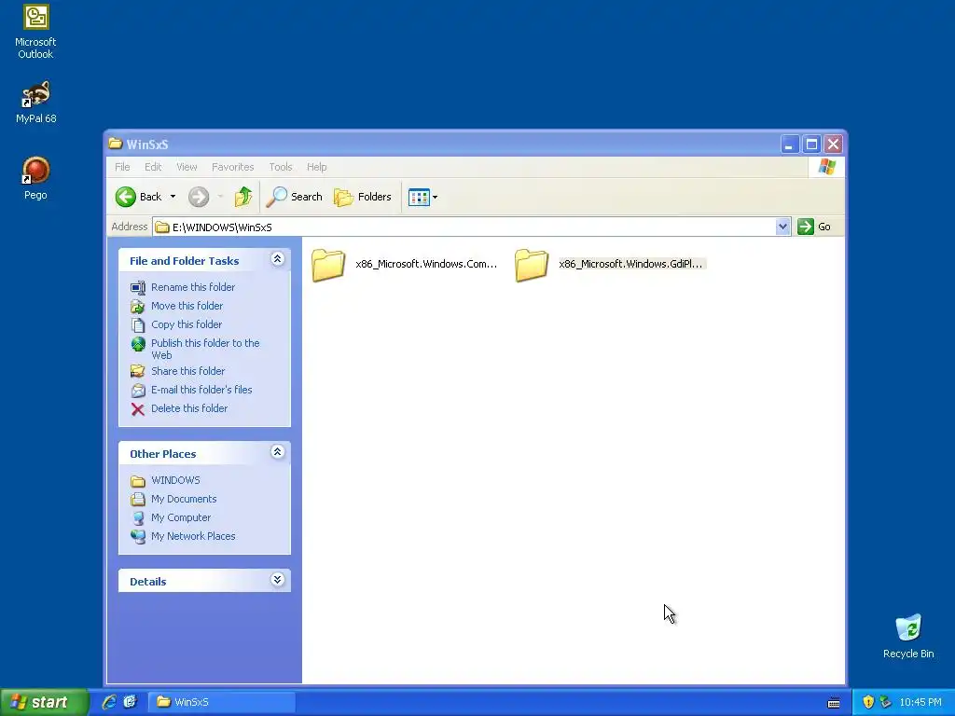This screenshot has height=716, width=955.
Task: Click the network connection tray icon
Action: pos(886,702)
